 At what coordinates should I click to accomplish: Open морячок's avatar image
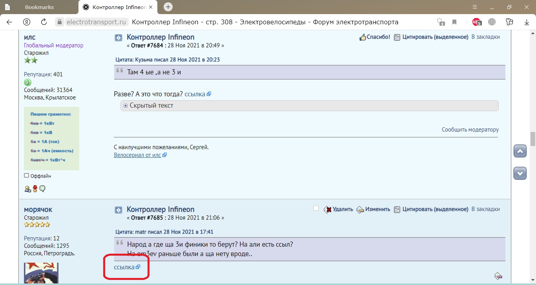pyautogui.click(x=41, y=273)
